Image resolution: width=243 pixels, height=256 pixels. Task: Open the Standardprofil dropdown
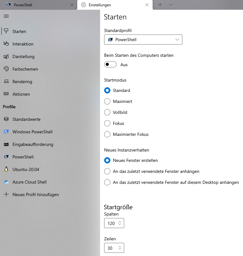(143, 40)
